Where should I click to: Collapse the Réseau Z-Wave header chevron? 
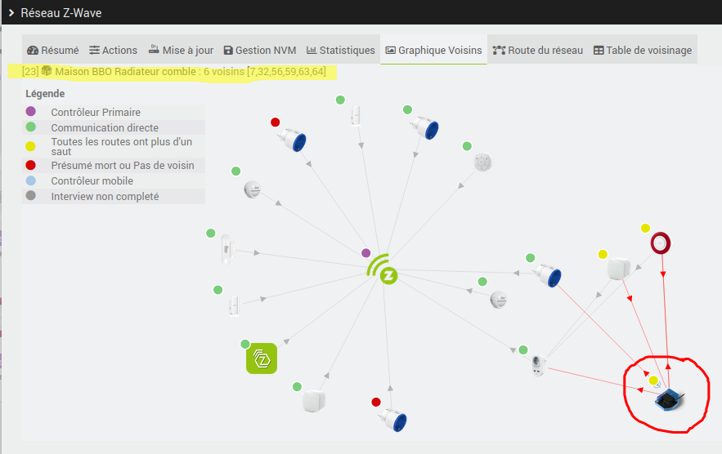tap(11, 13)
